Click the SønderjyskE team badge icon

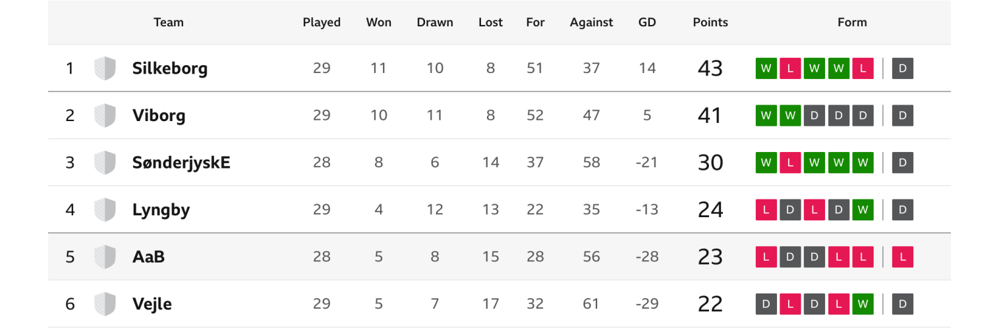105,163
